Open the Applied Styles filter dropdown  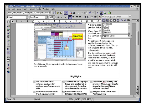[129, 36]
